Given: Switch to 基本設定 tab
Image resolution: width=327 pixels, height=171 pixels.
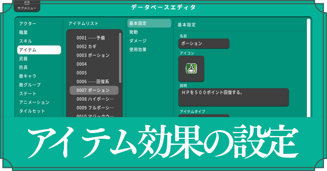Looking at the screenshot, I should pos(149,23).
